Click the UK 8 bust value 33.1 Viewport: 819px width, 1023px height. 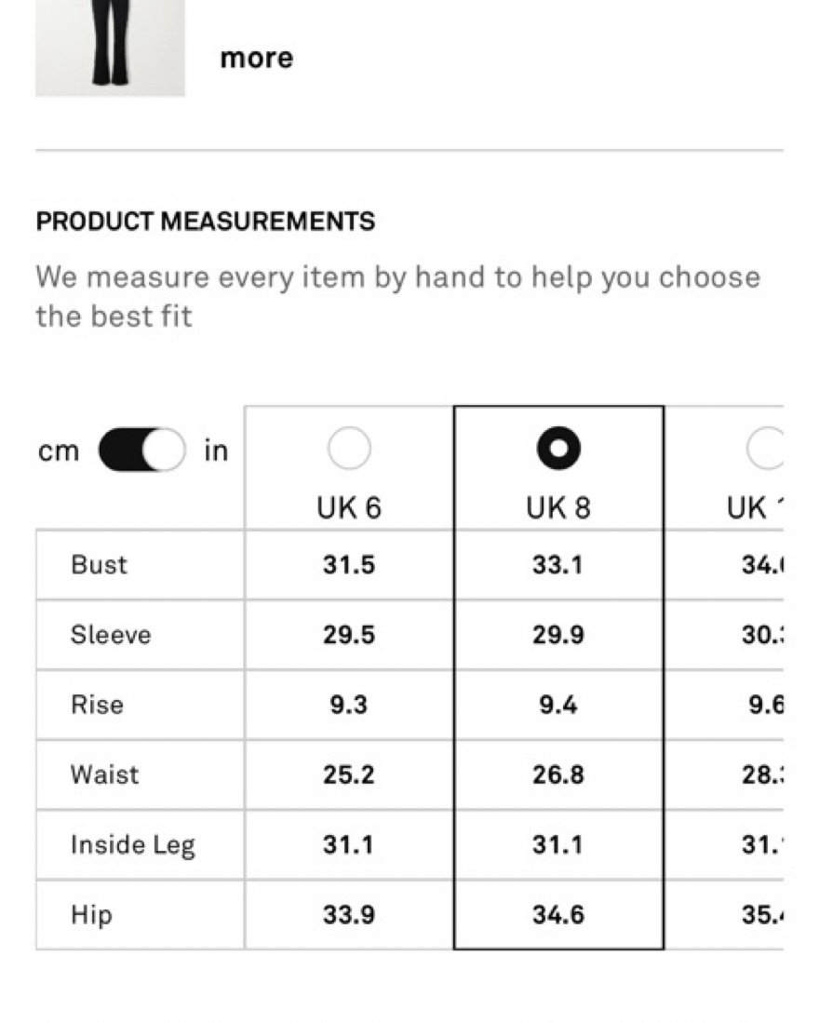pos(558,565)
